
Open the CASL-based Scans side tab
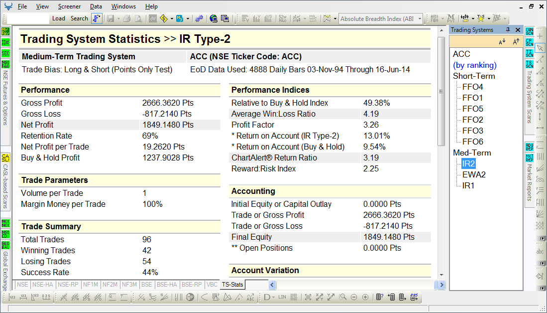click(x=5, y=181)
